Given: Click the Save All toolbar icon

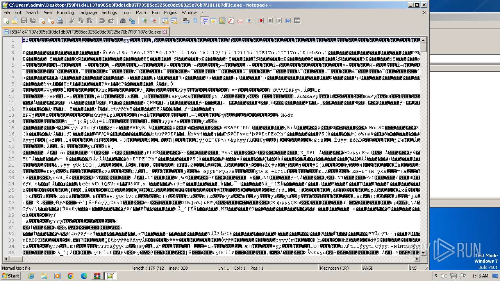Looking at the screenshot, I should [x=32, y=21].
